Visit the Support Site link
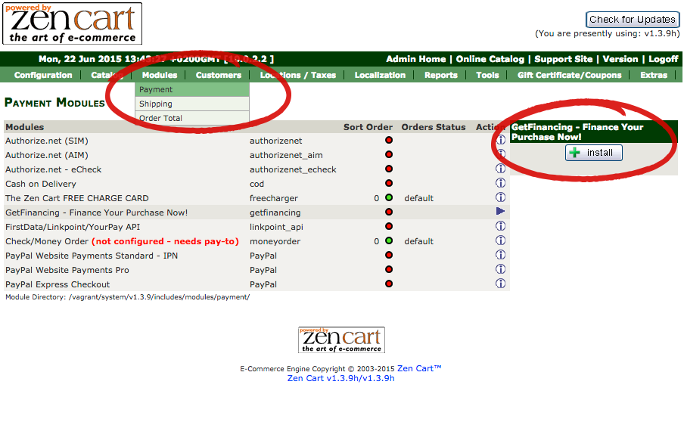The width and height of the screenshot is (684, 428). pyautogui.click(x=563, y=59)
